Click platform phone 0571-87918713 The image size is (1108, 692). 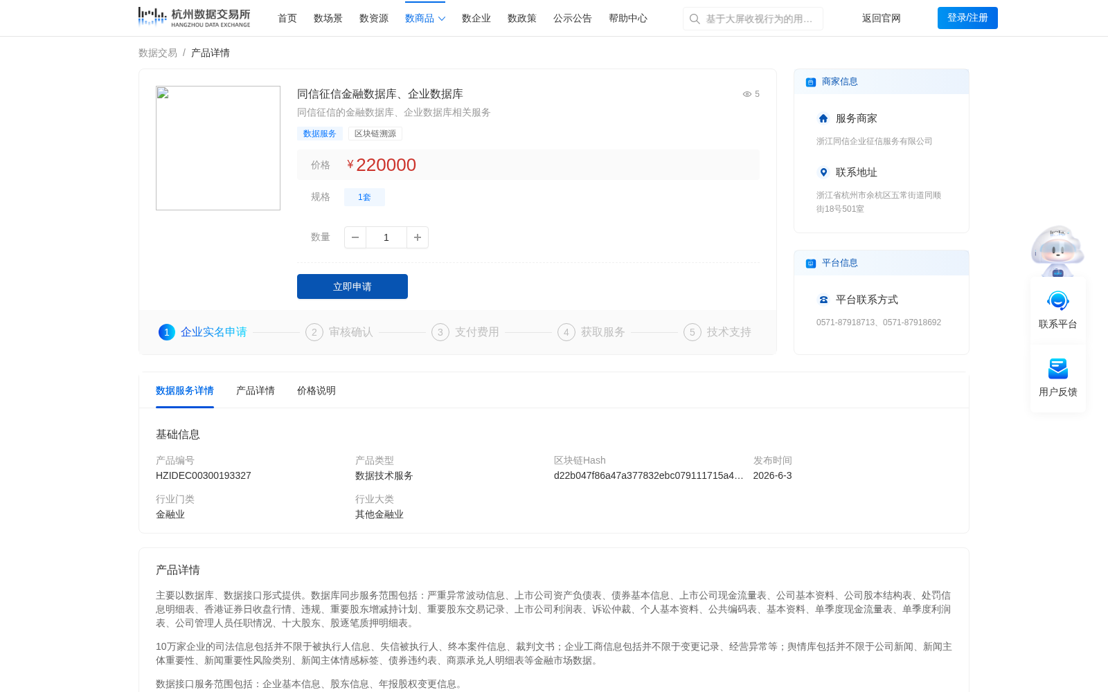846,322
